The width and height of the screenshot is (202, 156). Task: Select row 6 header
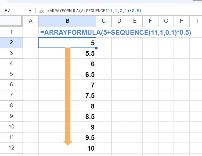pyautogui.click(x=11, y=85)
